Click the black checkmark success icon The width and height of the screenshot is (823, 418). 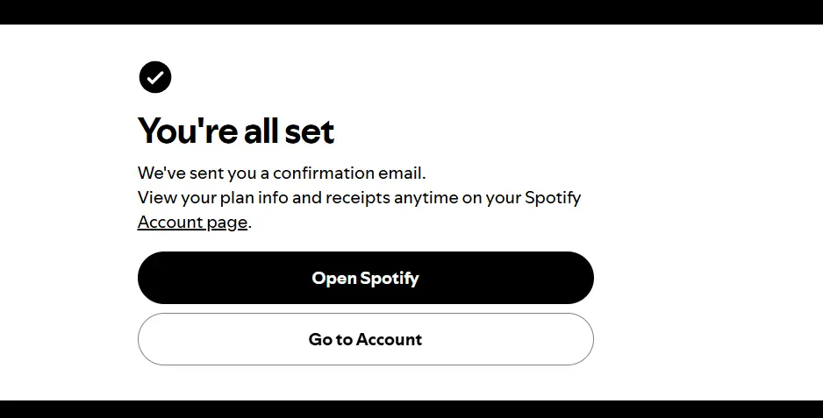(x=154, y=77)
